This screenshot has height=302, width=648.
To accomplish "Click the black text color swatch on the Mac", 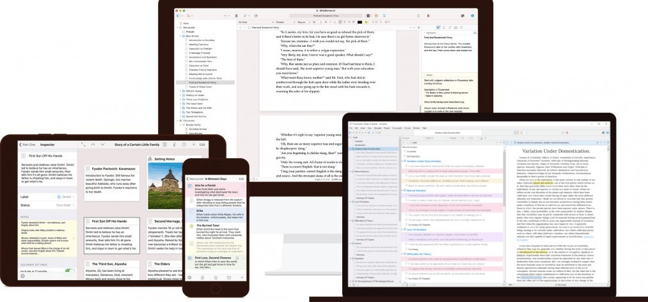I will (360, 22).
